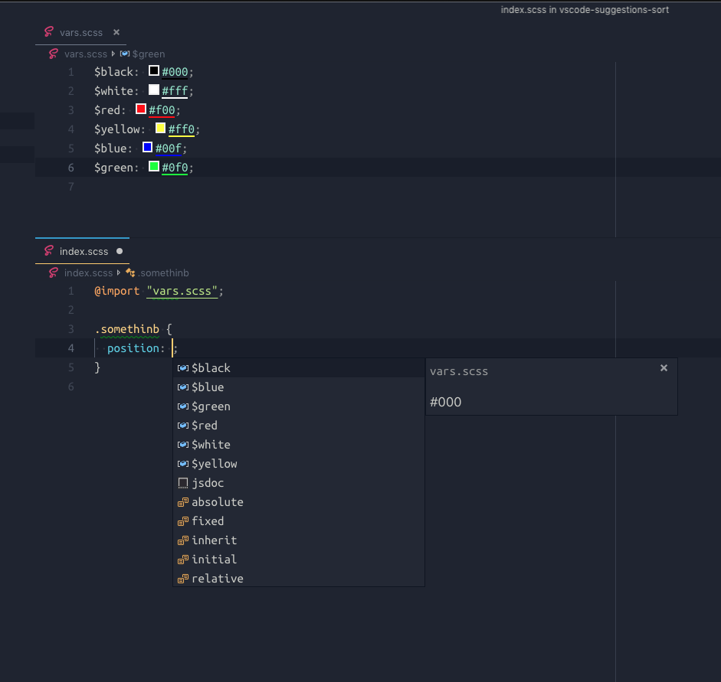This screenshot has width=721, height=682.
Task: Close the vars.scss documentation popup
Action: click(664, 367)
